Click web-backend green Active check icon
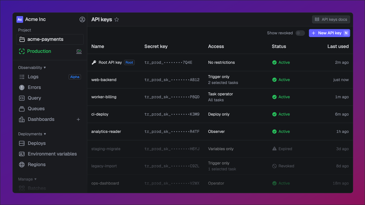Screen dimensions: 365x205 click(x=274, y=80)
